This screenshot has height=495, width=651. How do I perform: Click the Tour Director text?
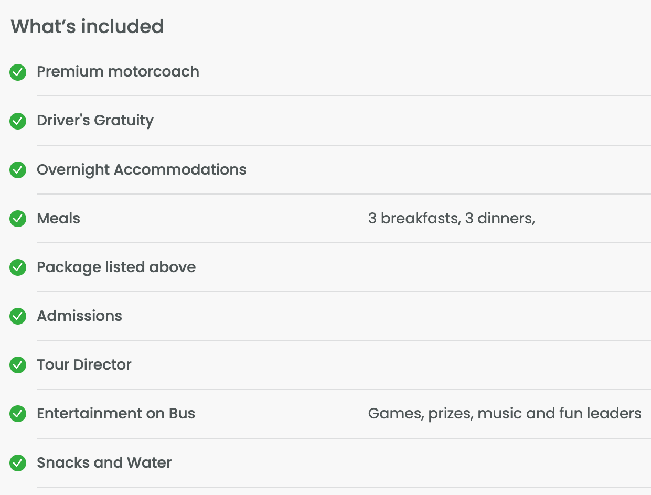coord(84,364)
